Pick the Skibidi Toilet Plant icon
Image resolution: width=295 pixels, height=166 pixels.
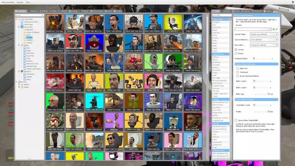point(134,102)
